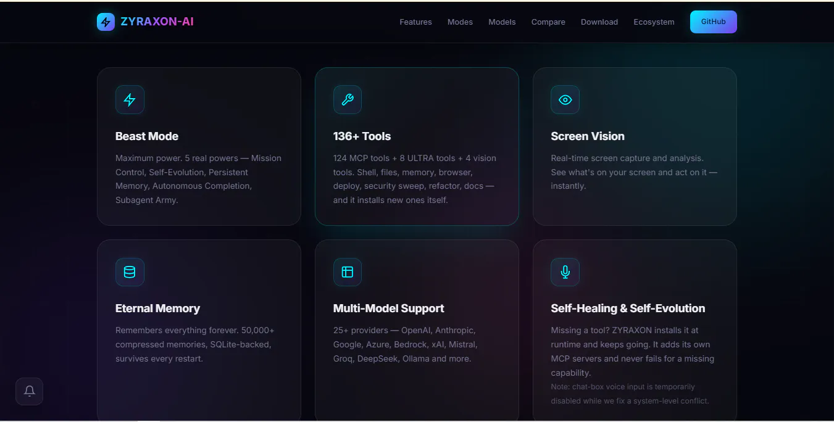
Task: Click the wrench icon on 136+ Tools card
Action: click(x=348, y=100)
